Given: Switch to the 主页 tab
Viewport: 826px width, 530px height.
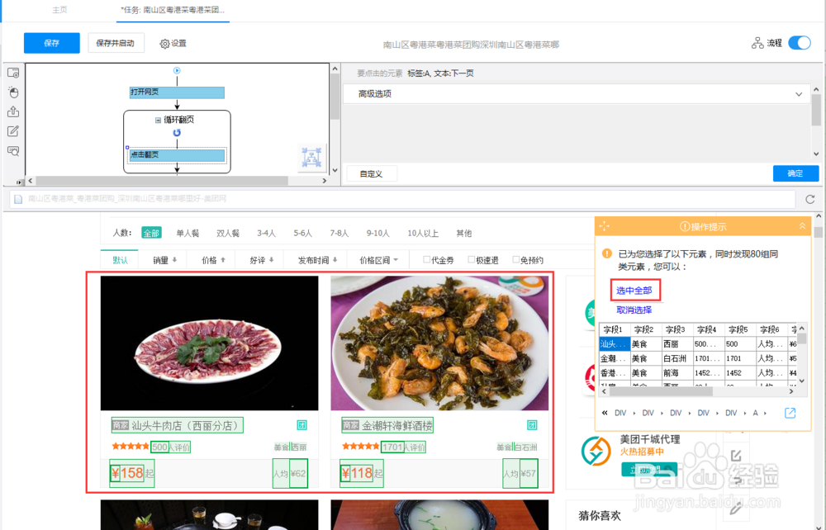Looking at the screenshot, I should (x=59, y=10).
